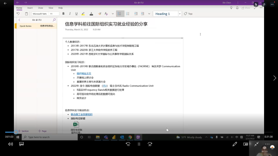Open Chrome from the taskbar
278x156 pixels.
130,137
